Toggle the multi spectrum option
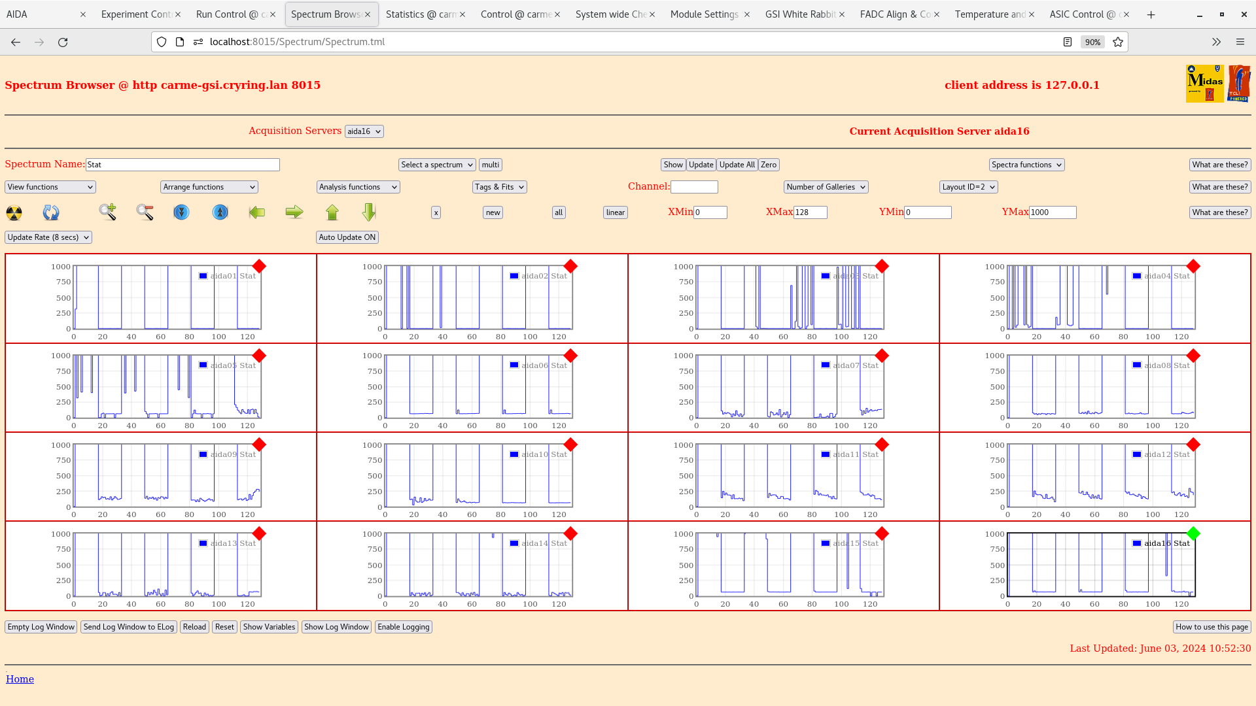This screenshot has width=1256, height=706. (x=490, y=164)
